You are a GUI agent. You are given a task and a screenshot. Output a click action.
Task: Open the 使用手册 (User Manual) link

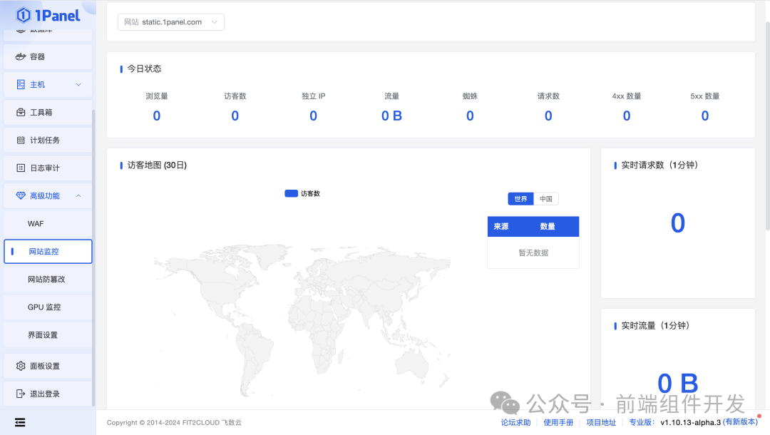pyautogui.click(x=558, y=422)
